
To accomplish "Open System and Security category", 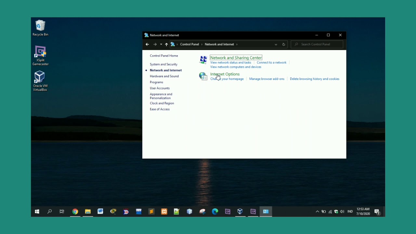I will [x=163, y=64].
